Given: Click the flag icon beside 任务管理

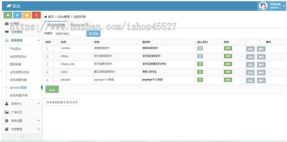Looking at the screenshot, I should 7,32.
